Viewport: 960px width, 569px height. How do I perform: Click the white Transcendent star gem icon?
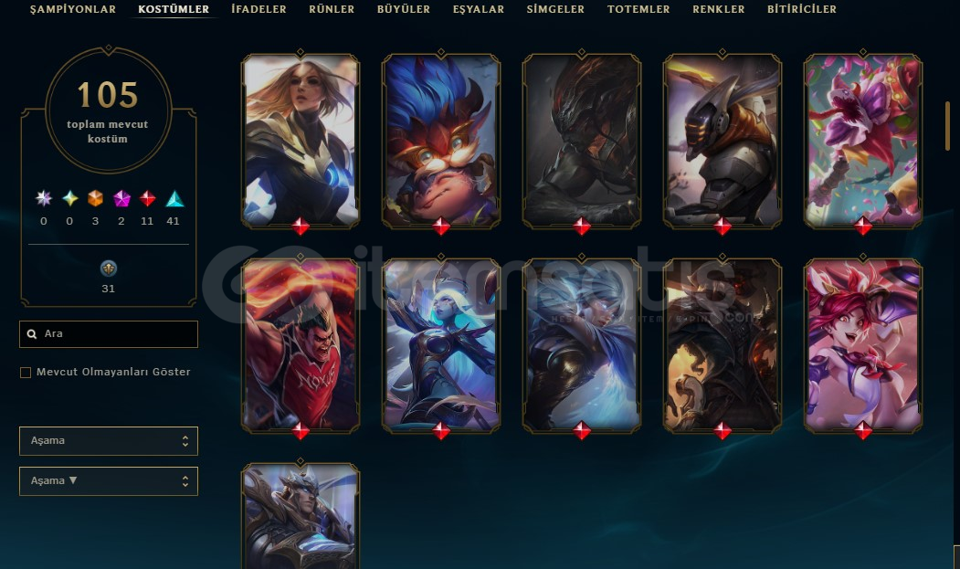(x=44, y=198)
